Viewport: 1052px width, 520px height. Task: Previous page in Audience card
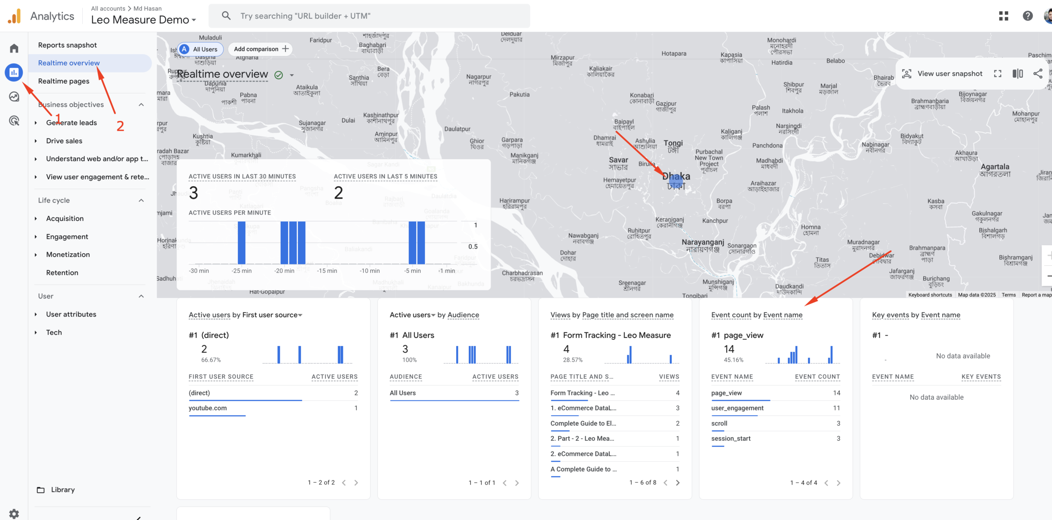[x=505, y=483]
